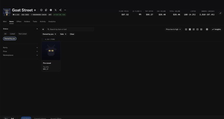The height and width of the screenshot is (119, 224).
Task: Select the solid filled grid view icon
Action: pos(190,29)
